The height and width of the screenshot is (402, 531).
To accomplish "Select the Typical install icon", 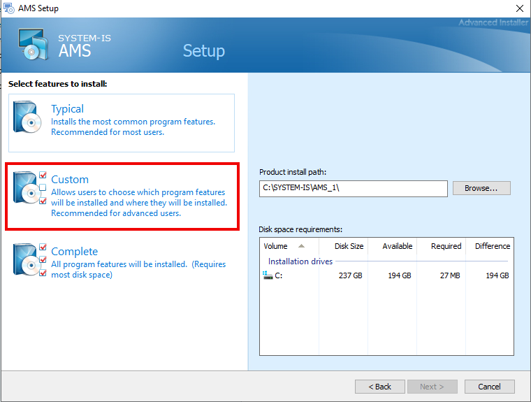I will [27, 117].
